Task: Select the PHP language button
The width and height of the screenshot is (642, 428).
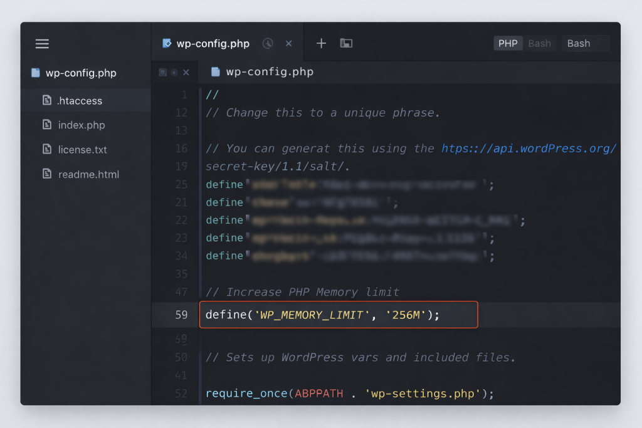Action: coord(508,43)
